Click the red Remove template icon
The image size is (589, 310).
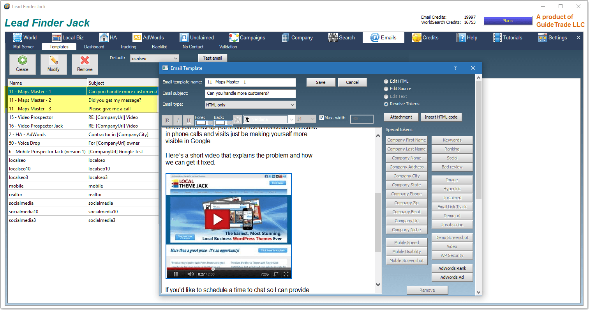(85, 61)
